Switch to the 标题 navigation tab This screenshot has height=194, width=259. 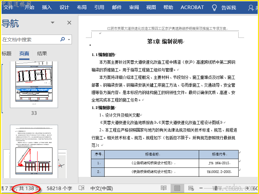pyautogui.click(x=6, y=53)
